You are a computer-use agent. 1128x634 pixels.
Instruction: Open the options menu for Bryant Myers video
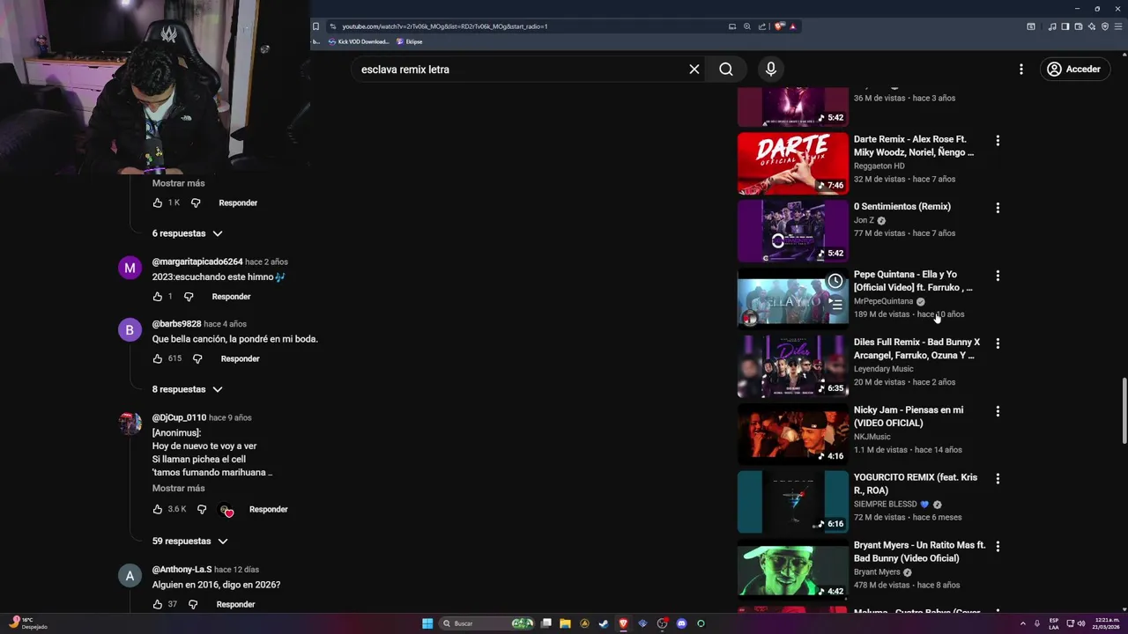pyautogui.click(x=998, y=547)
